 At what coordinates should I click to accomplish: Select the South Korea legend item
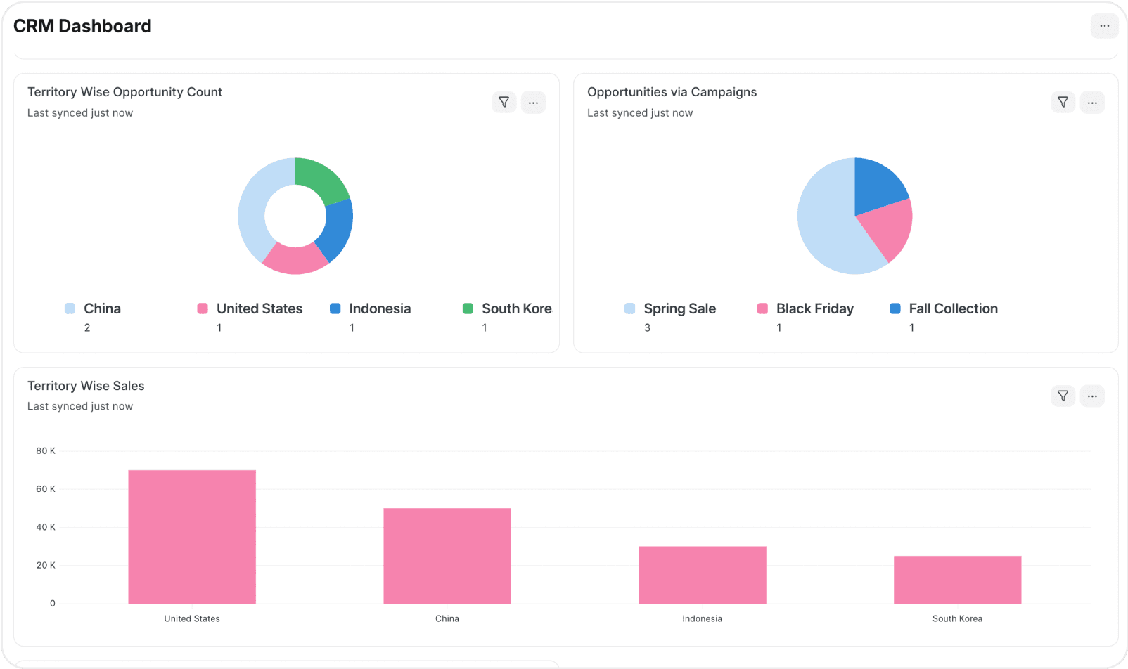(517, 308)
